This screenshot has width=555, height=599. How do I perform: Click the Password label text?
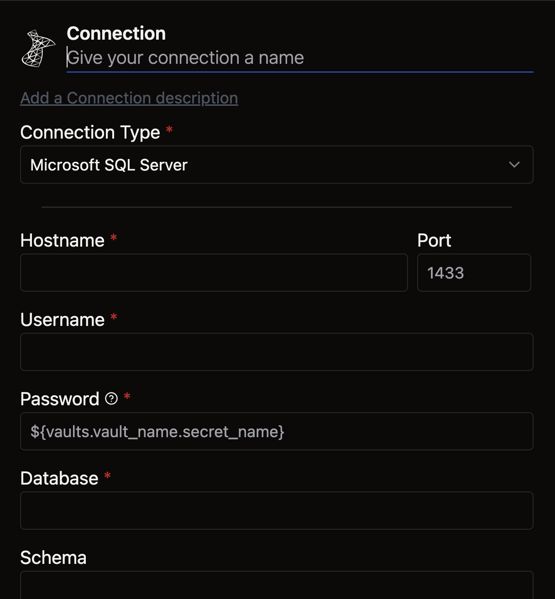click(60, 399)
